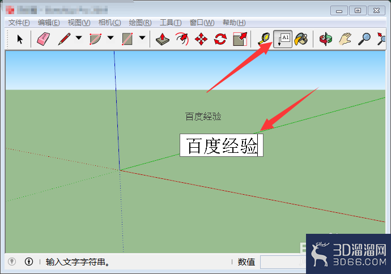391x274 pixels.
Task: Open the 相机(C) menu
Action: pyautogui.click(x=109, y=23)
